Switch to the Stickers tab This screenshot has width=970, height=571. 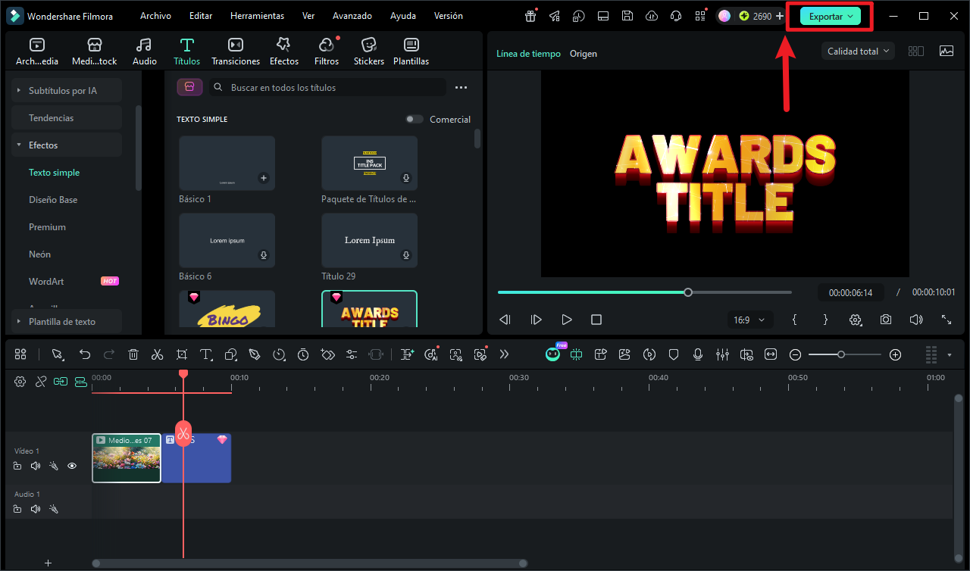pyautogui.click(x=369, y=51)
